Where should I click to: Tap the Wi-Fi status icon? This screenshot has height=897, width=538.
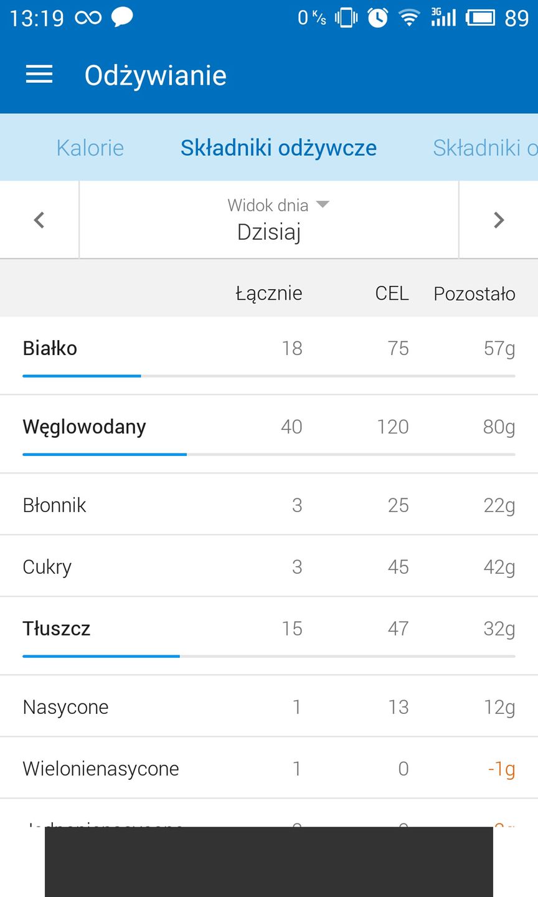pyautogui.click(x=409, y=17)
